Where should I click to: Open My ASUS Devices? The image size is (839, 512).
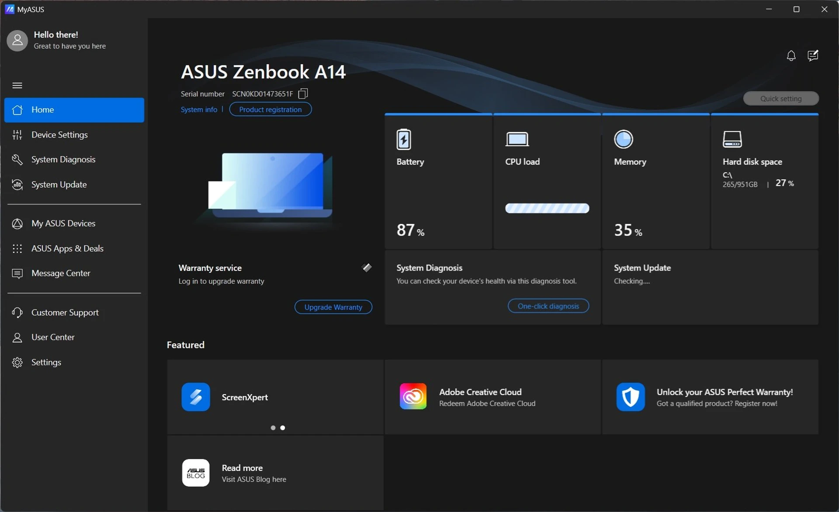74,223
